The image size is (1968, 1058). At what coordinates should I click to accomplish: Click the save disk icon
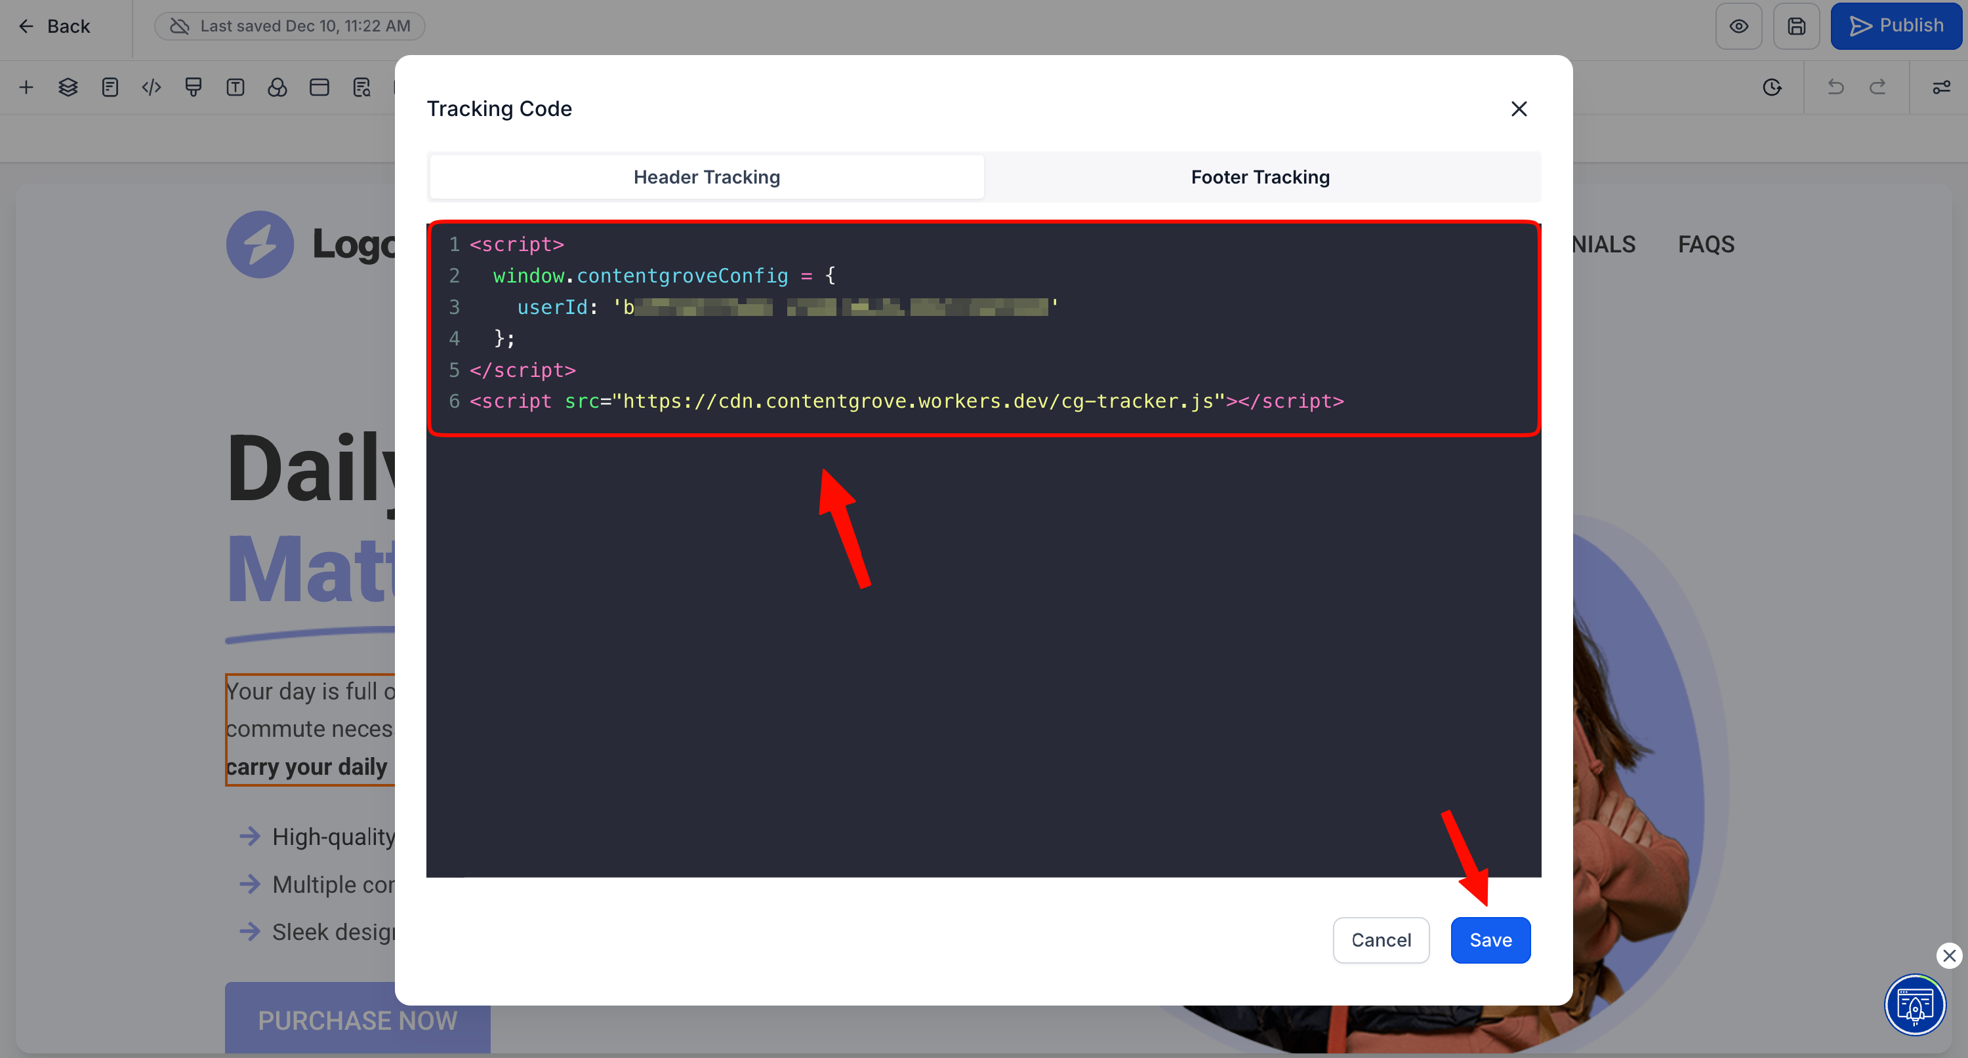pyautogui.click(x=1796, y=26)
